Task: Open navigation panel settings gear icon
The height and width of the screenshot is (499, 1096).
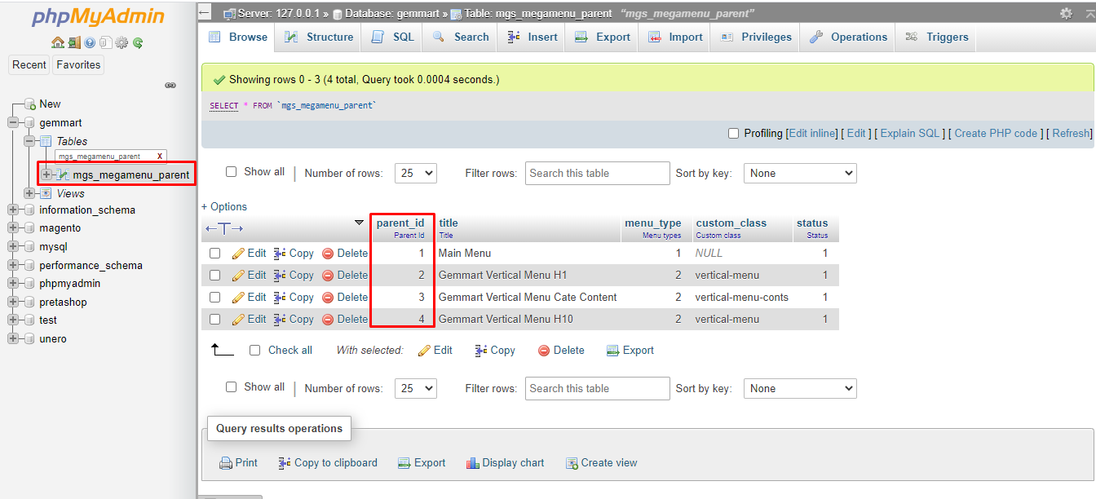Action: 122,42
